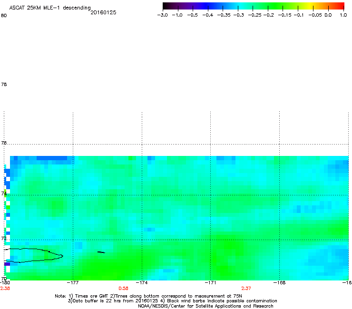Screen dimensions: 352x309
Task: Click the title 'ASCAT 25KM MLE-1 descending'
Action: pyautogui.click(x=50, y=8)
